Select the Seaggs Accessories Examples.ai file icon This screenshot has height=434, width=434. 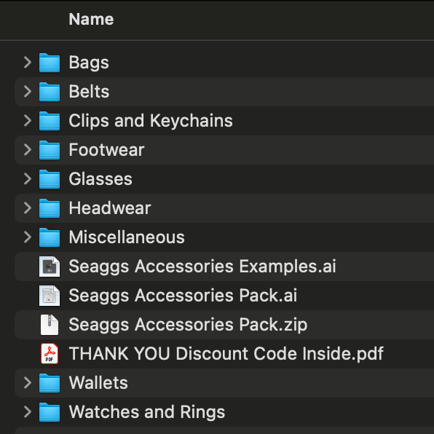click(50, 267)
